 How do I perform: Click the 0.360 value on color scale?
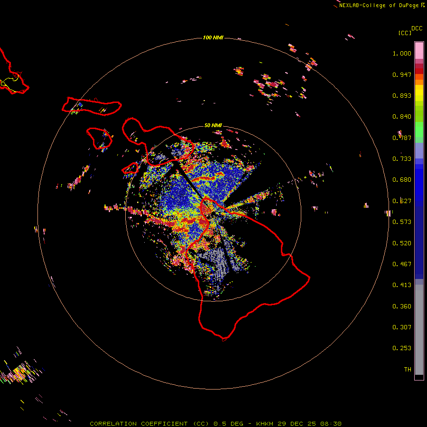click(402, 306)
